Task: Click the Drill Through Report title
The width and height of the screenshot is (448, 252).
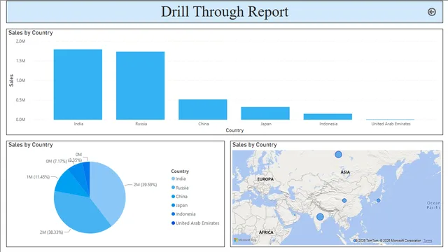Action: coord(225,12)
